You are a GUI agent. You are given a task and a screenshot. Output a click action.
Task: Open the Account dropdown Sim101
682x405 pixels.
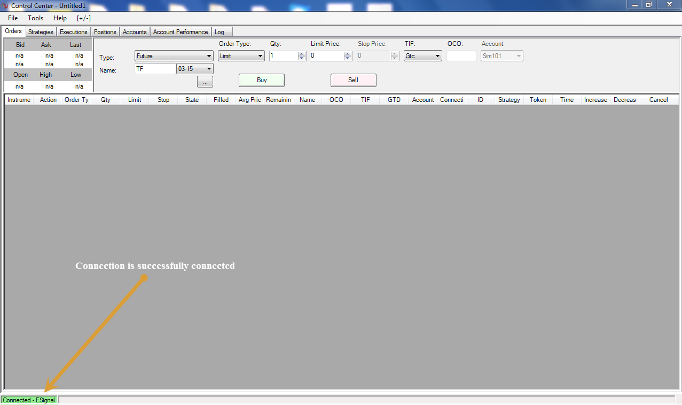502,56
